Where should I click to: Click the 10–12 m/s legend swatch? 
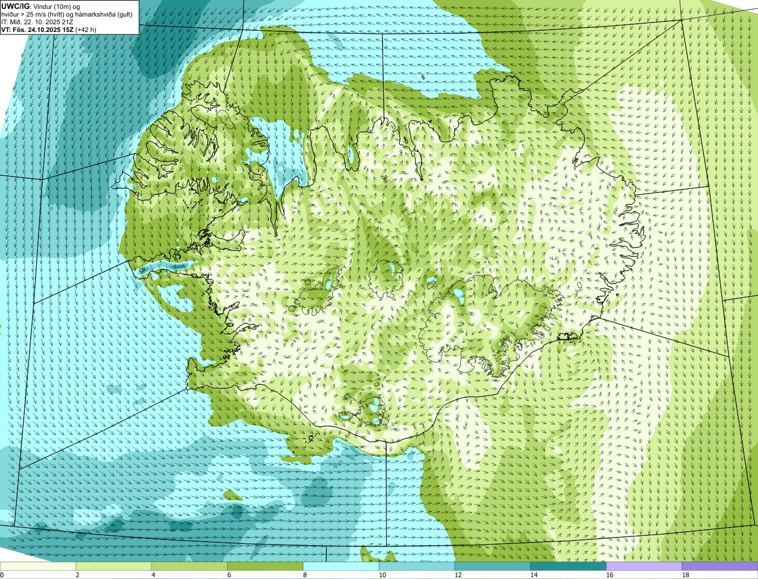point(417,566)
